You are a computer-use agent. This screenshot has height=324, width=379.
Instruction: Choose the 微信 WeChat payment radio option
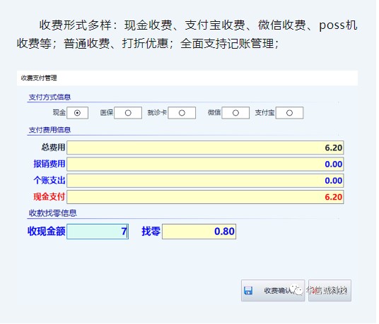point(235,113)
